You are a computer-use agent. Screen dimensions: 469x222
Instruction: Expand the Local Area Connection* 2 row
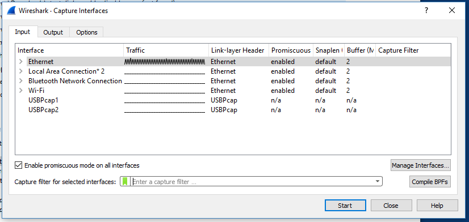pos(20,71)
